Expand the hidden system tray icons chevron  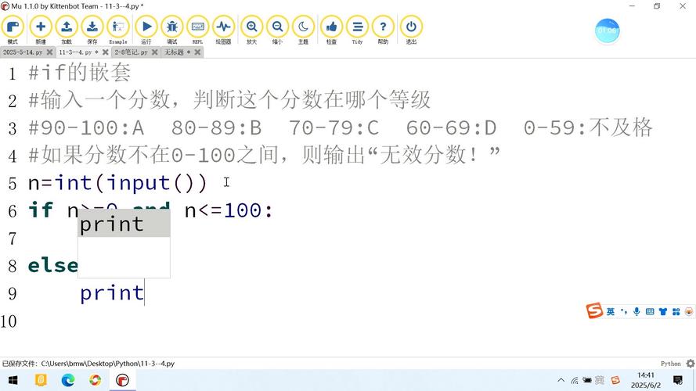(x=561, y=380)
